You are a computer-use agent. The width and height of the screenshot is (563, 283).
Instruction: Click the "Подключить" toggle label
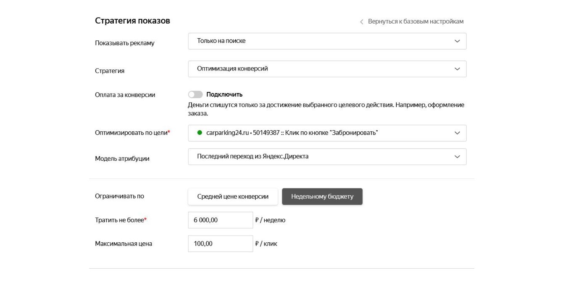coord(224,94)
